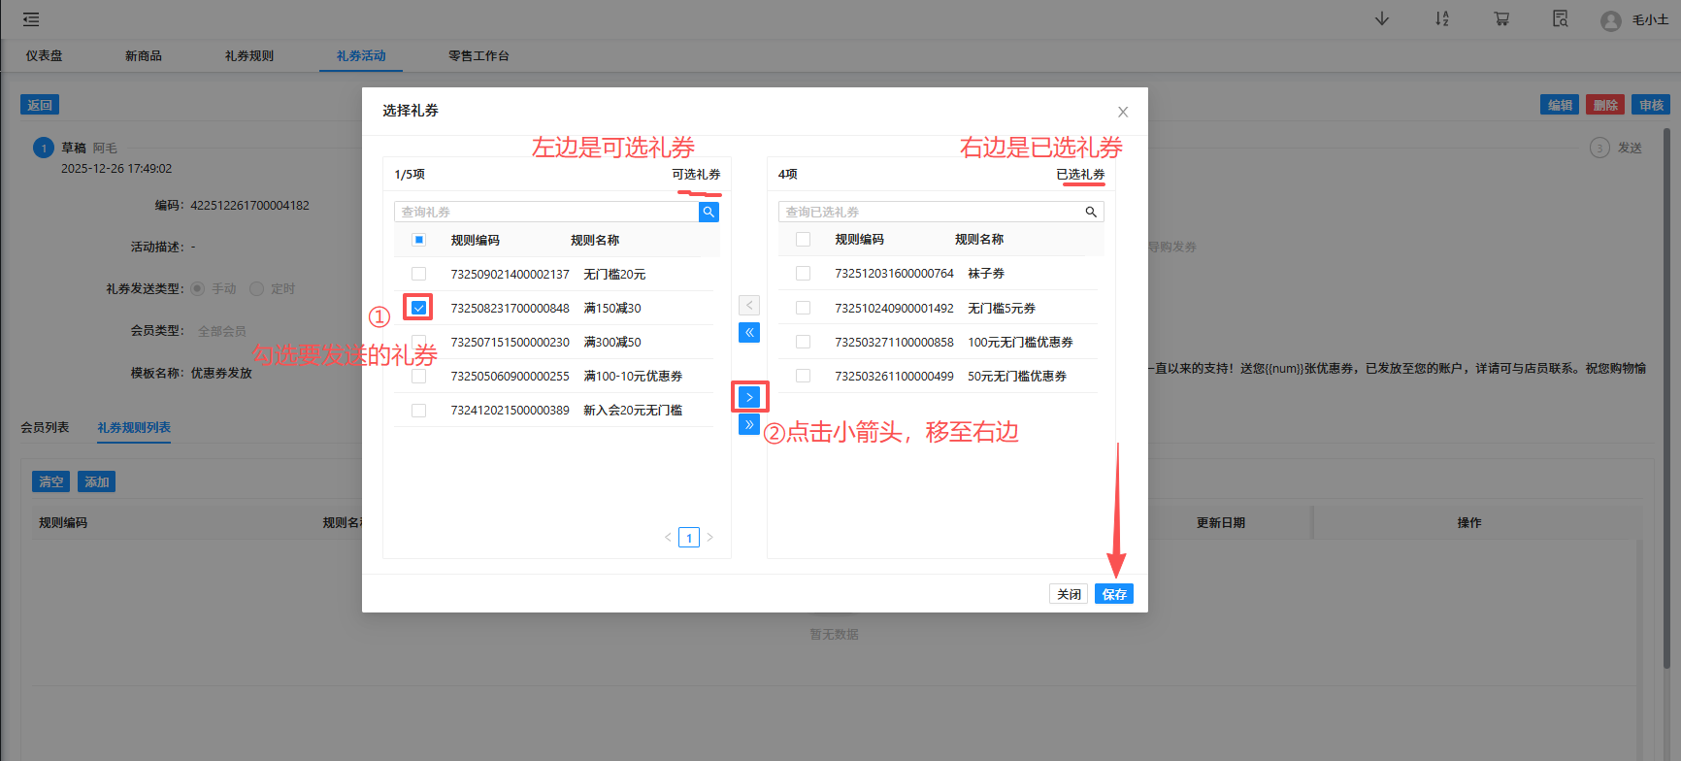Click the double right arrow move-all button

[x=749, y=424]
